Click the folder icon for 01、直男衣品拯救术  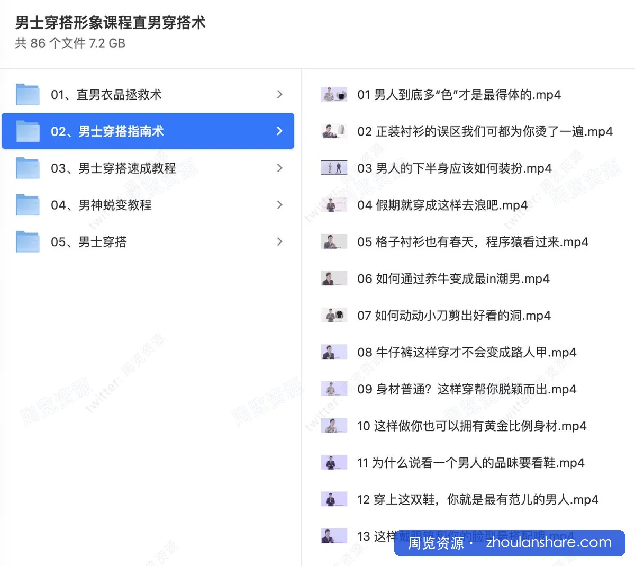coord(28,95)
